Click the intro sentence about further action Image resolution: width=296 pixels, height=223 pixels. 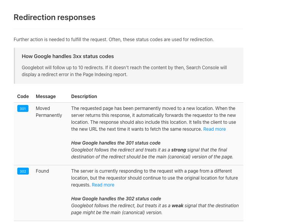(x=114, y=40)
